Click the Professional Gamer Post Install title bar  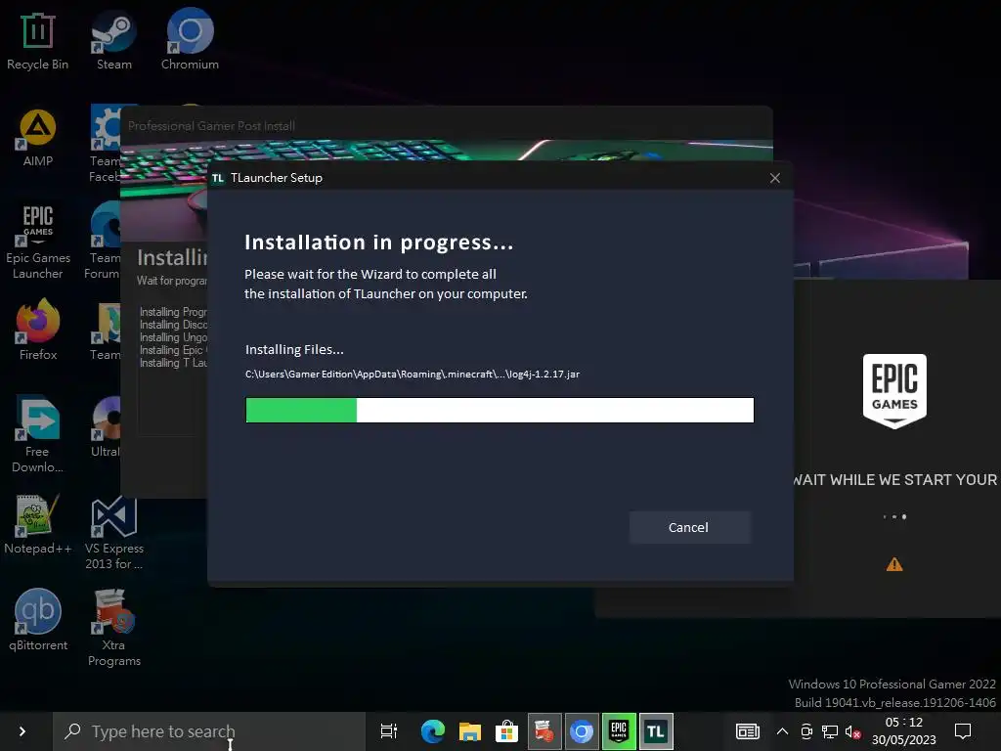[x=446, y=126]
